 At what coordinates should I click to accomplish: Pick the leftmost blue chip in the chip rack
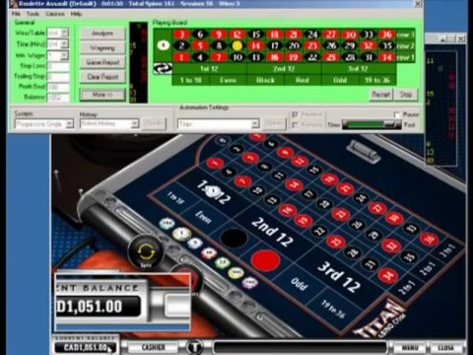point(167,224)
